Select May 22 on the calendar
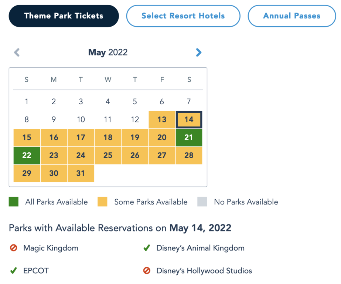Image resolution: width=341 pixels, height=284 pixels. [27, 155]
